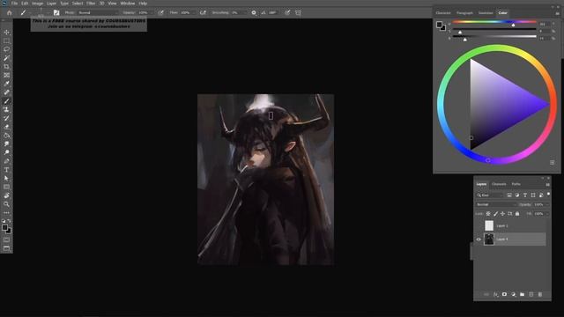Toggle lock image pixels brush icon
Viewport: 564px width, 317px height.
pos(495,214)
